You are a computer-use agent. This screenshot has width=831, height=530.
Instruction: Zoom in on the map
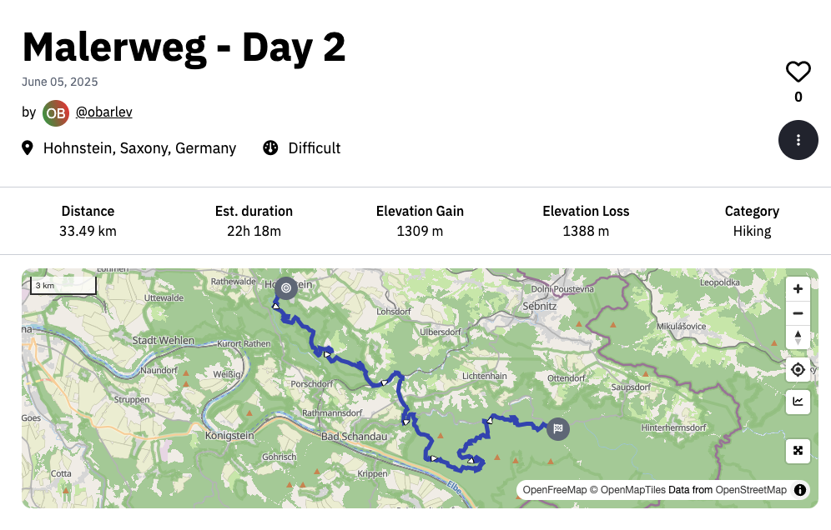coord(798,288)
